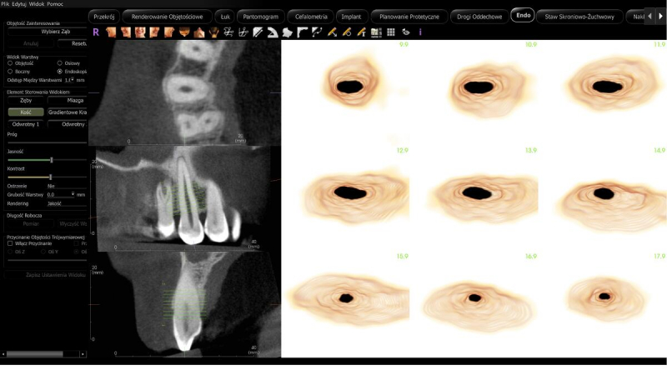667x375 pixels.
Task: Click the second patient orientation marker icon
Action: pyautogui.click(x=243, y=32)
